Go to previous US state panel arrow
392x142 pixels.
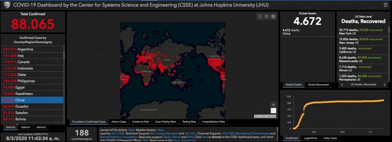click(342, 84)
